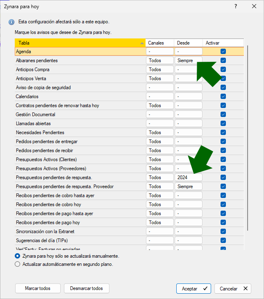Click the Cancelar button
Screen dimensions: 264x299
(x=232, y=288)
